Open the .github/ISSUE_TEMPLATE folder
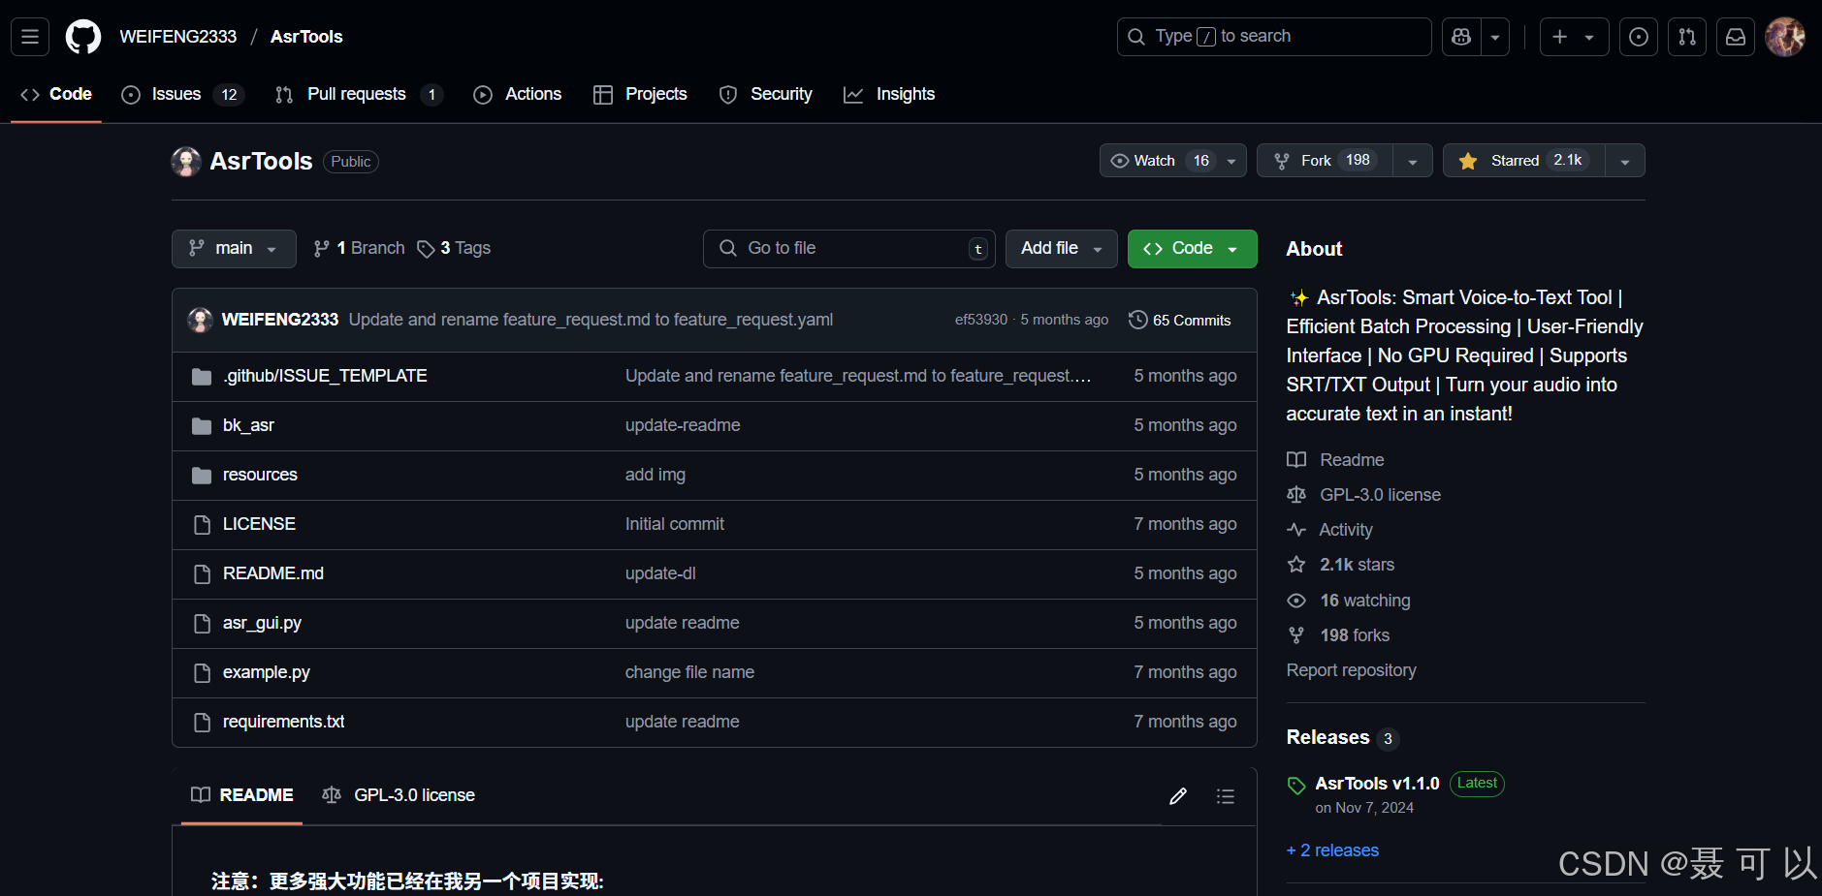 pyautogui.click(x=325, y=376)
